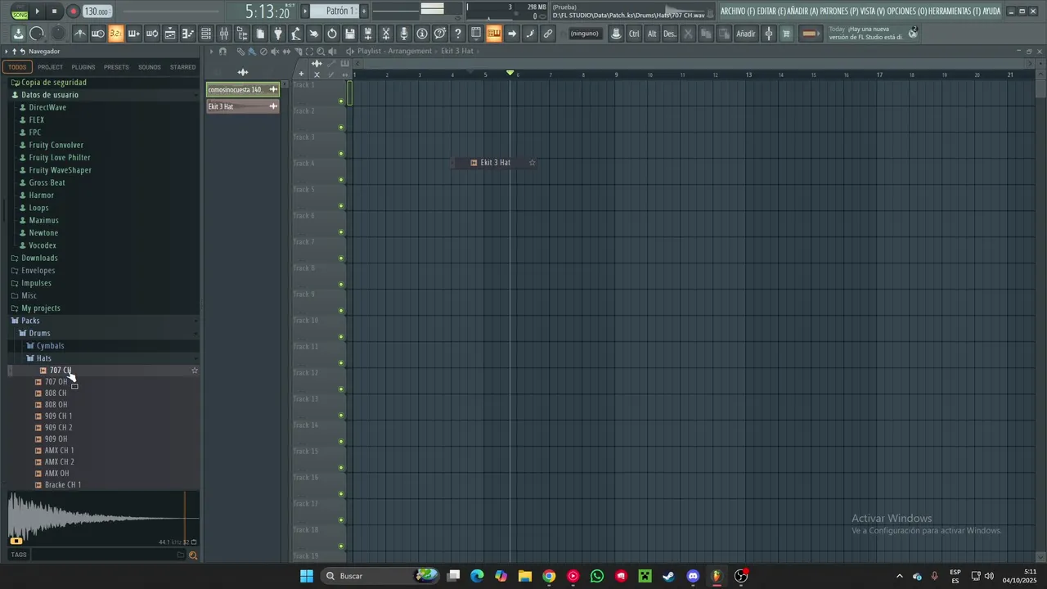
Task: Open the magnet snap options in playlist
Action: tap(222, 52)
